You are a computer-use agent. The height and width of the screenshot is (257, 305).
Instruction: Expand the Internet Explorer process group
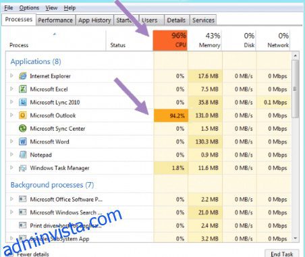[x=11, y=76]
